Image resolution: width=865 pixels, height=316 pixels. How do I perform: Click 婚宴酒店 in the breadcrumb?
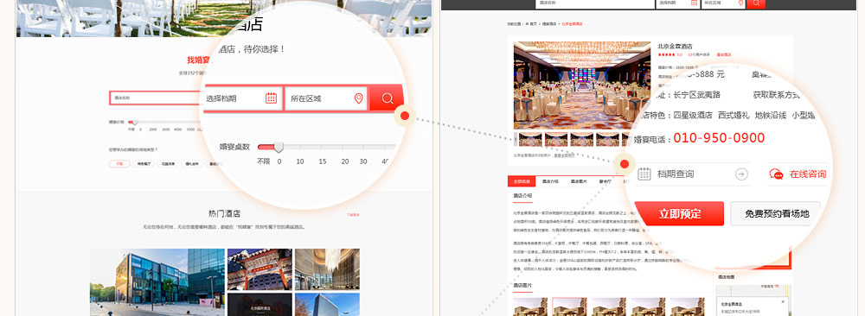[x=550, y=24]
